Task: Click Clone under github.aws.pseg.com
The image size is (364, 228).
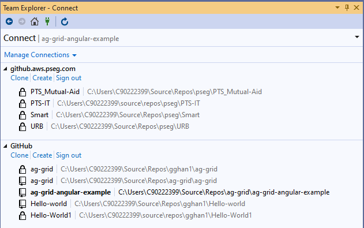Action: pyautogui.click(x=20, y=78)
